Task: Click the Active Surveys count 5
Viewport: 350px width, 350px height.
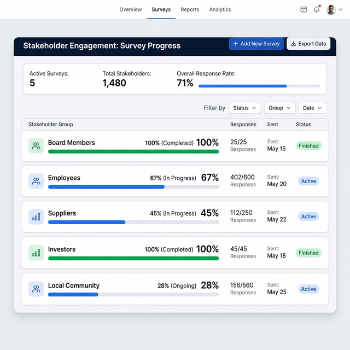Action: [32, 83]
